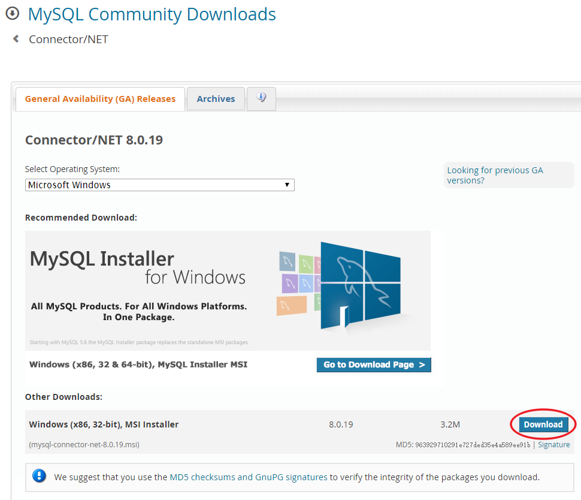Click the Connector/NET 8.0.19 heading

(x=94, y=140)
